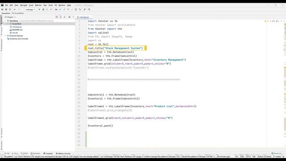Click Select Opened File target icon
The image size is (286, 161).
pyautogui.click(x=57, y=17)
